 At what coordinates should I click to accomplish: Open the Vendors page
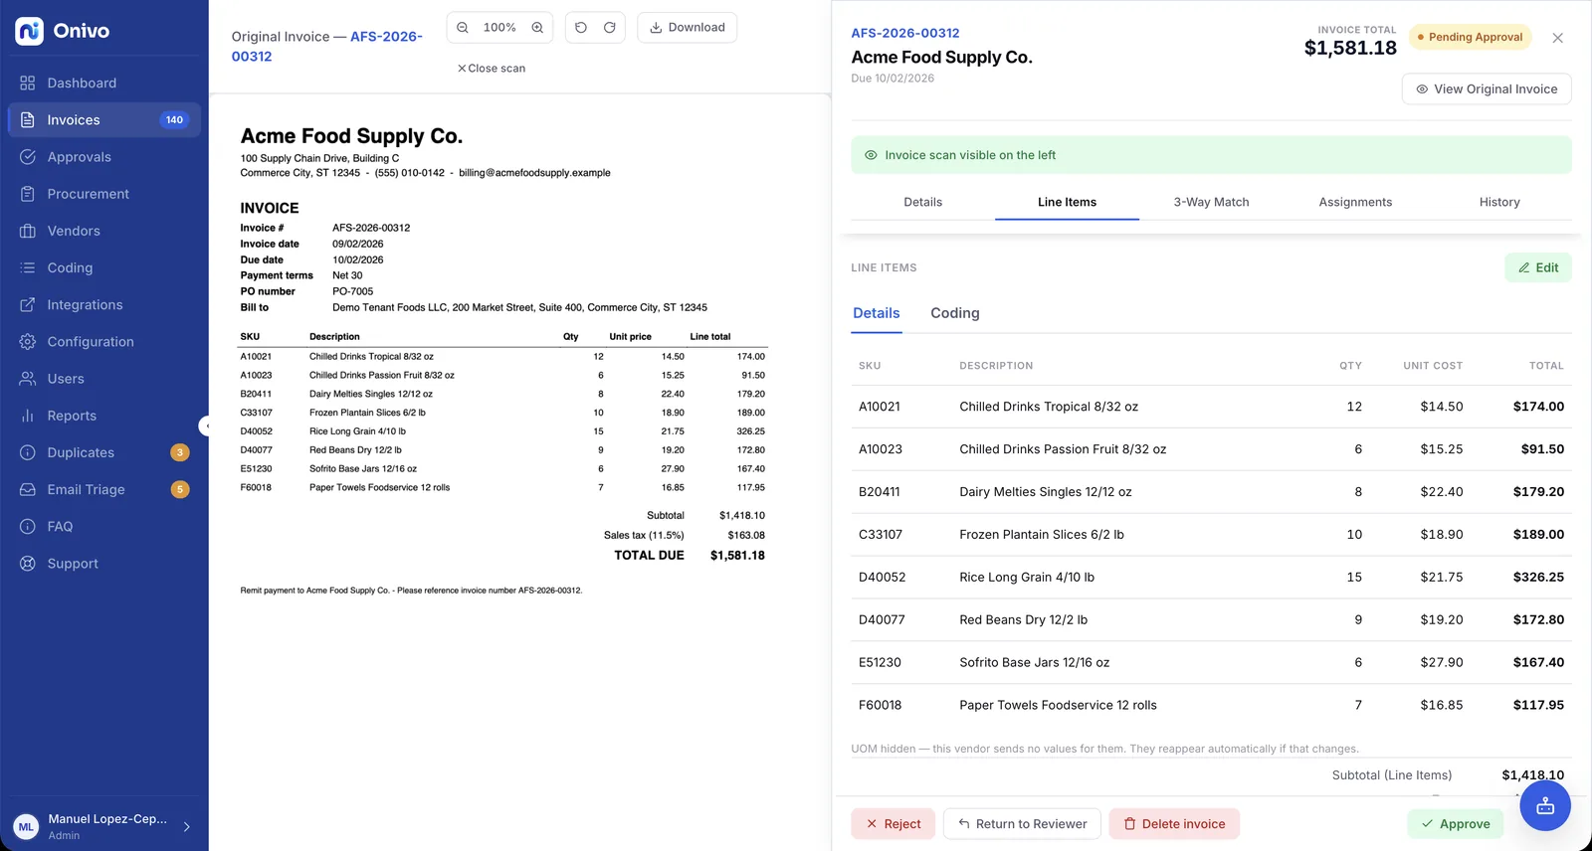[104, 231]
